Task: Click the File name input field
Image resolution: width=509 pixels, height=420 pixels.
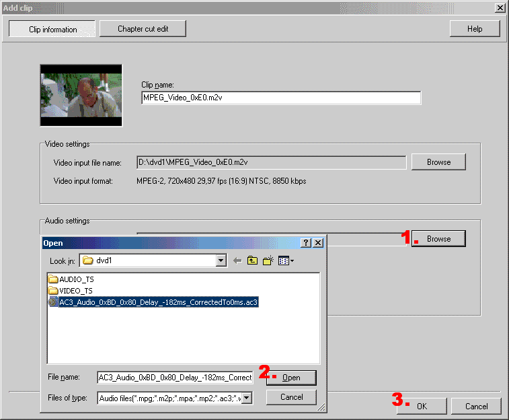Action: (x=175, y=378)
